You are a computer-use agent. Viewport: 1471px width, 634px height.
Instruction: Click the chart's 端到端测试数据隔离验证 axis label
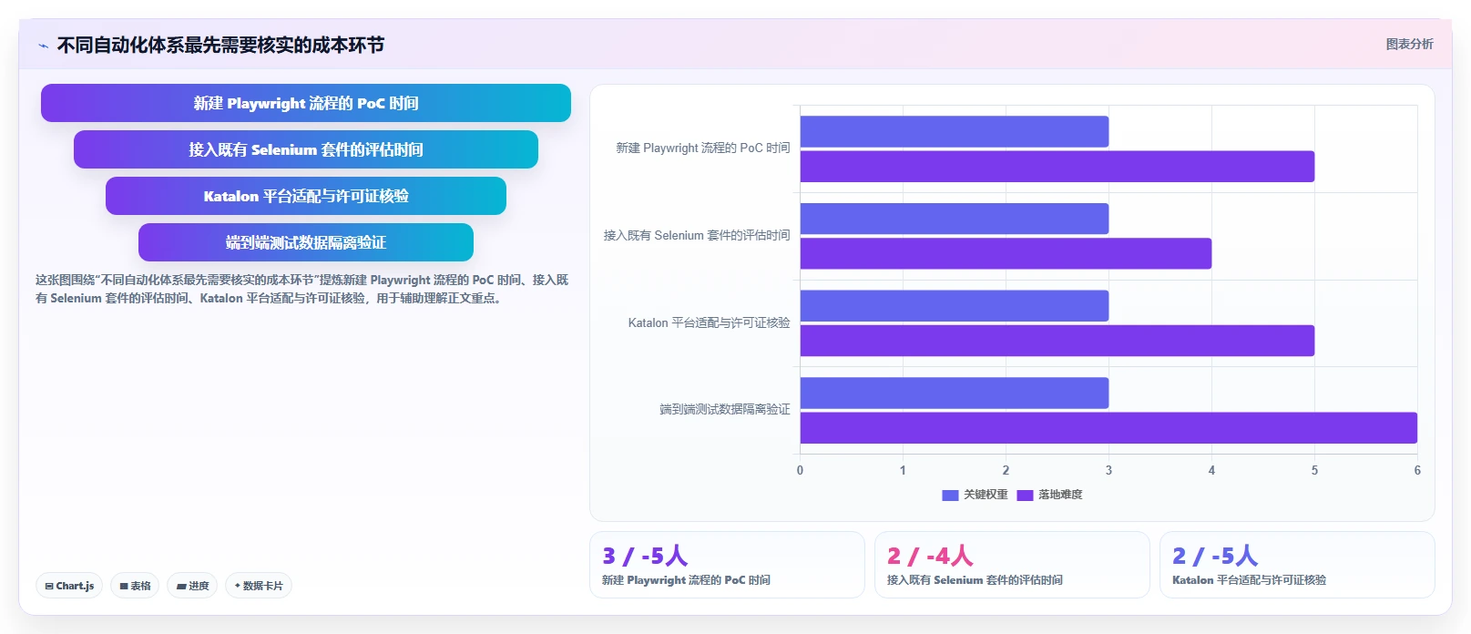coord(725,410)
